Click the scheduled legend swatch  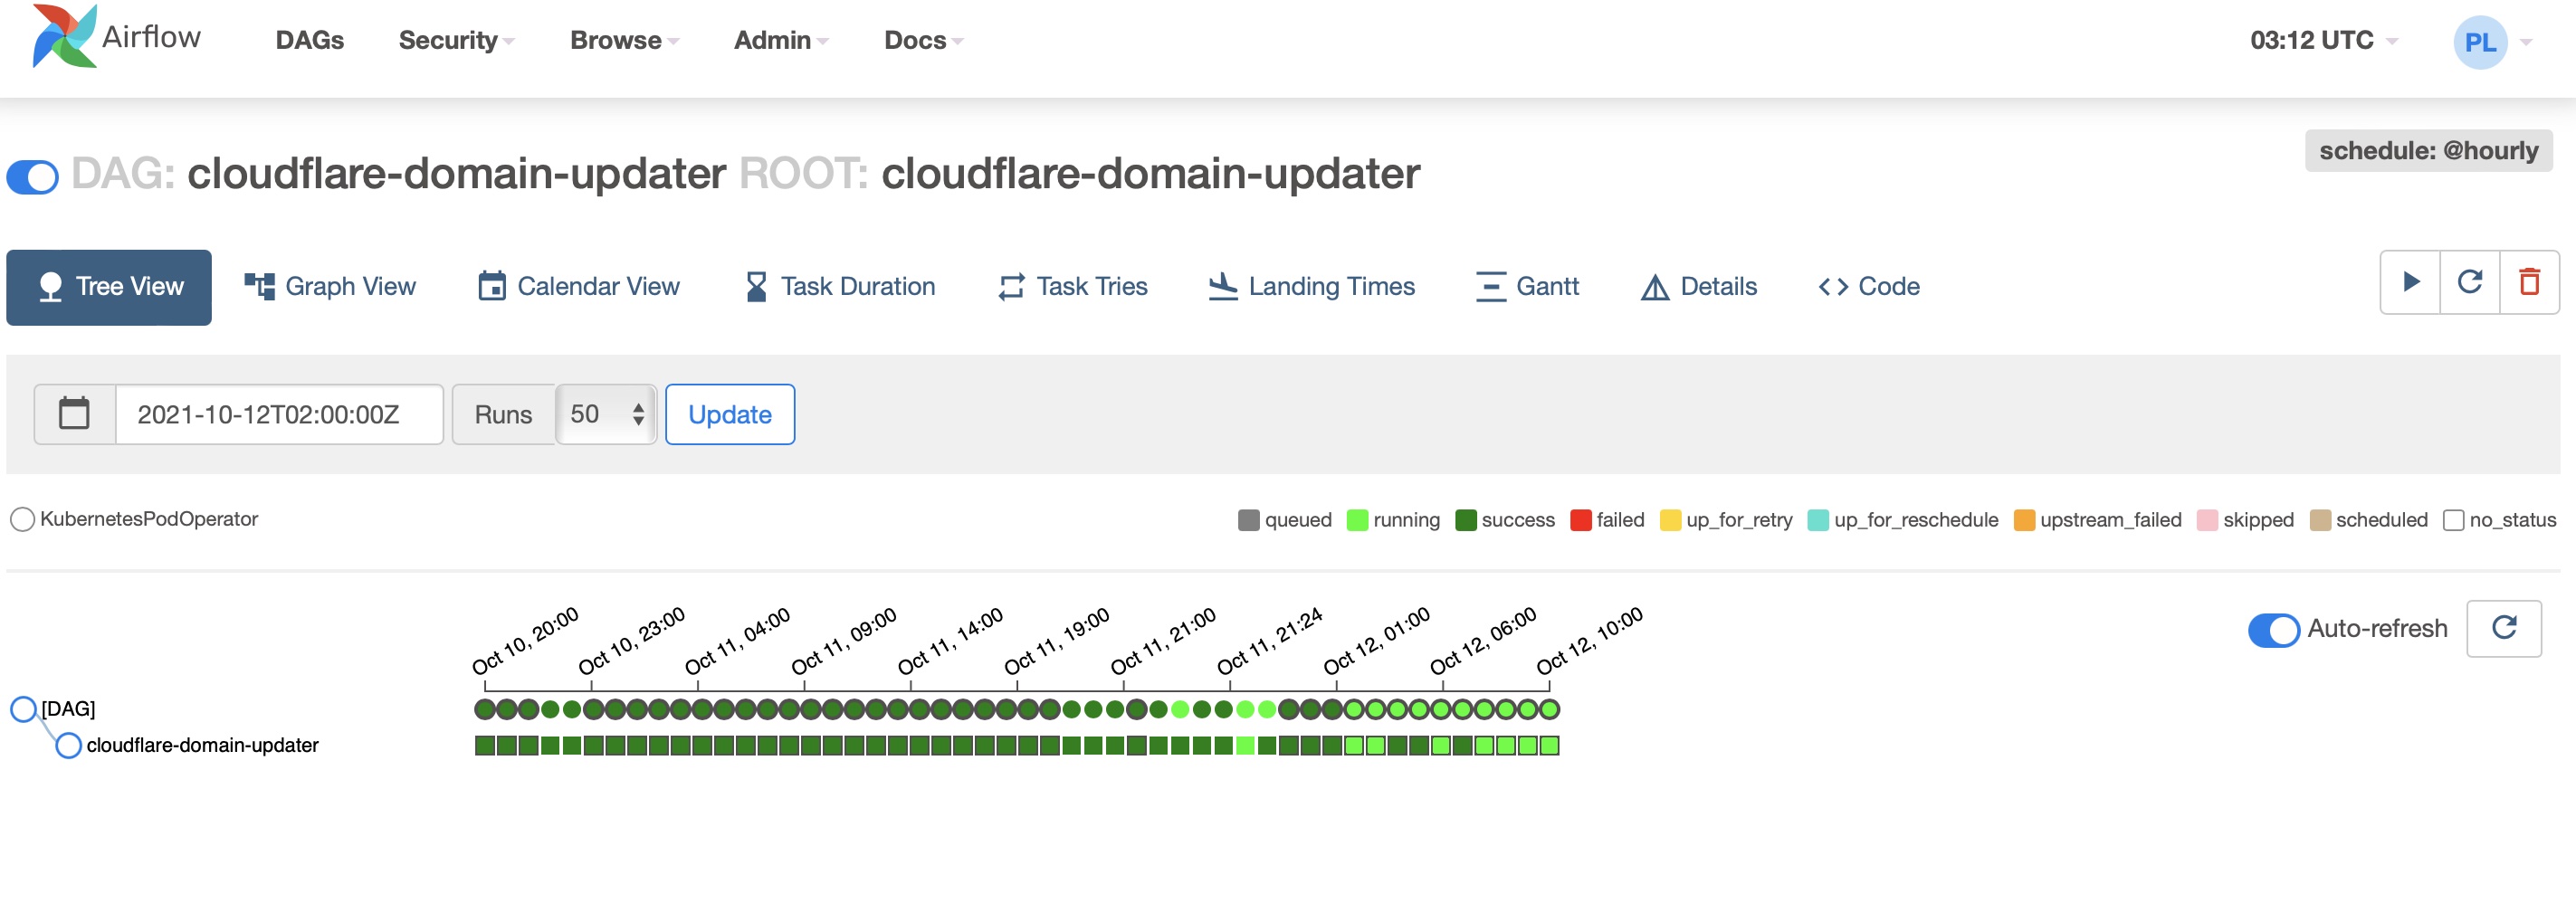coord(2320,521)
